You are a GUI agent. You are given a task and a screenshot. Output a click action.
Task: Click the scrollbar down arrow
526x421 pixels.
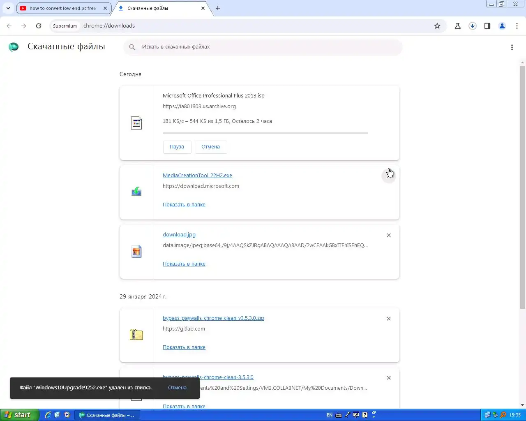(x=522, y=405)
